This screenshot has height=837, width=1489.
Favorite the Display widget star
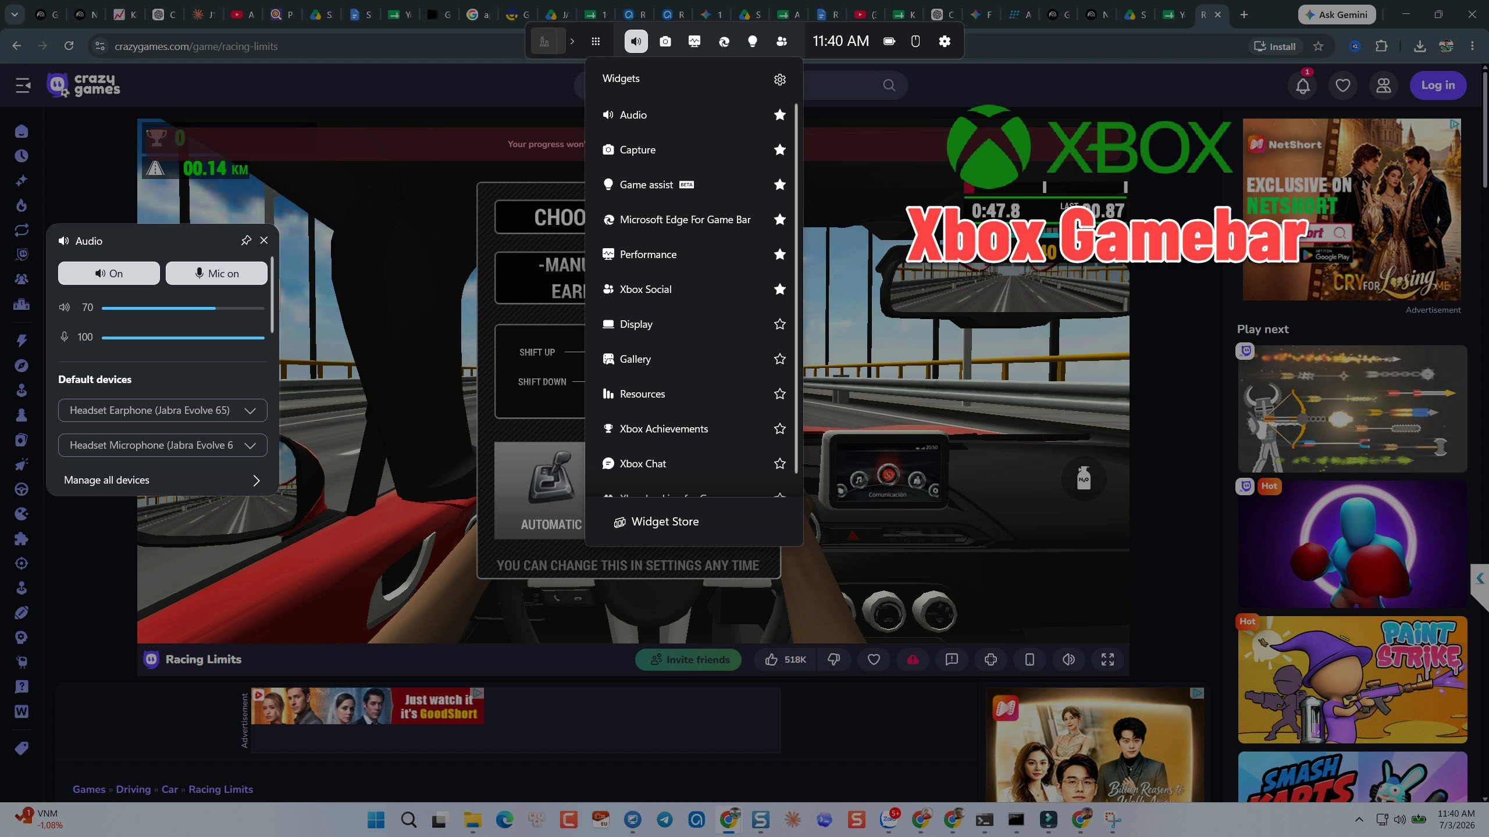(x=780, y=324)
